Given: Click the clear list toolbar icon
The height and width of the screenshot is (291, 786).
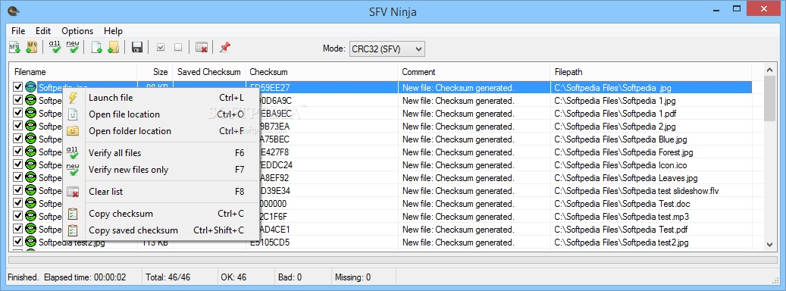Looking at the screenshot, I should point(202,48).
